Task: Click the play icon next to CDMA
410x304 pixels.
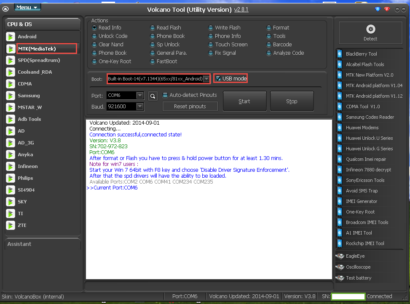Action: point(11,84)
